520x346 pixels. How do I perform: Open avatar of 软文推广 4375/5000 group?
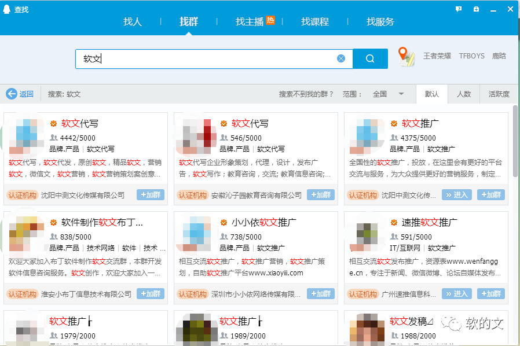(x=367, y=137)
